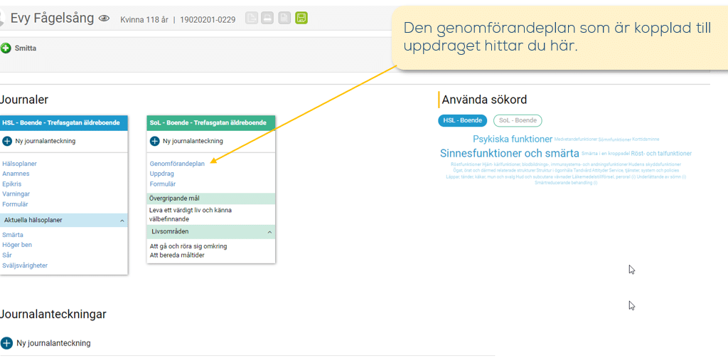Image resolution: width=728 pixels, height=358 pixels.
Task: Open the Genomförandeplan link
Action: (x=177, y=164)
